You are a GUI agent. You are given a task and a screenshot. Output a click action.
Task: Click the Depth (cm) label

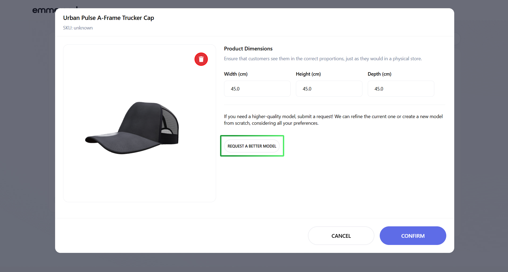(379, 74)
